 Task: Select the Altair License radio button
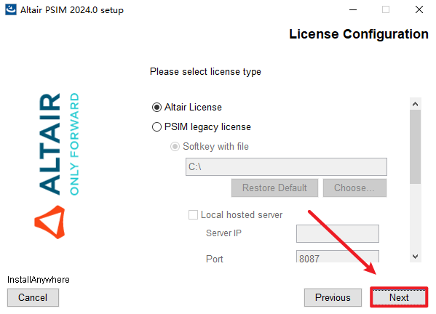coord(156,107)
